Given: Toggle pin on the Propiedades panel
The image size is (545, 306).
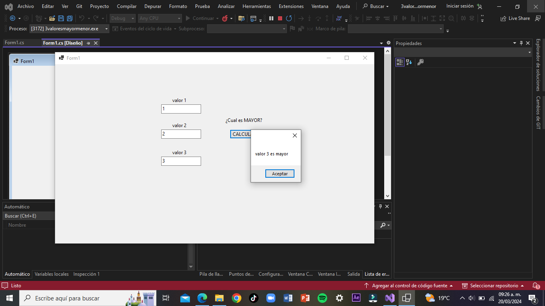Looking at the screenshot, I should (x=521, y=43).
